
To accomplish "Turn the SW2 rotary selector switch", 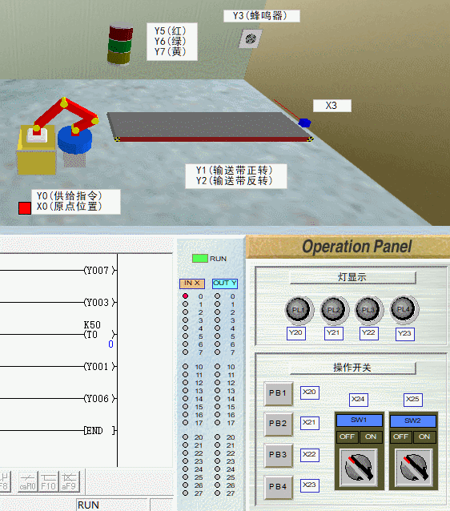I will [413, 468].
